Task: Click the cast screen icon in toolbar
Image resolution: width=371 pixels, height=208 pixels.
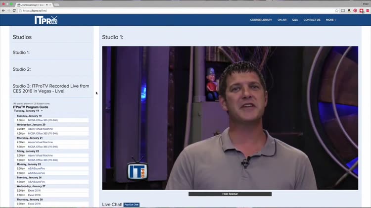Action: click(343, 11)
